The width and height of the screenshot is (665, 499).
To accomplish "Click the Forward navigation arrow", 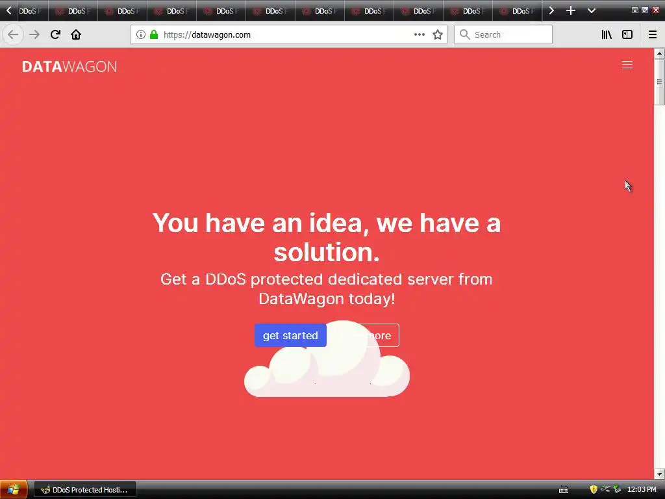I will tap(34, 34).
